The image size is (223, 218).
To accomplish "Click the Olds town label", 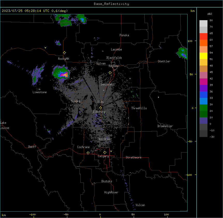I will point(100,102).
